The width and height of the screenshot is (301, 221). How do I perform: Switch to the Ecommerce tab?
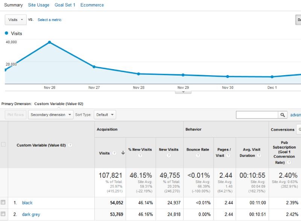pyautogui.click(x=92, y=5)
